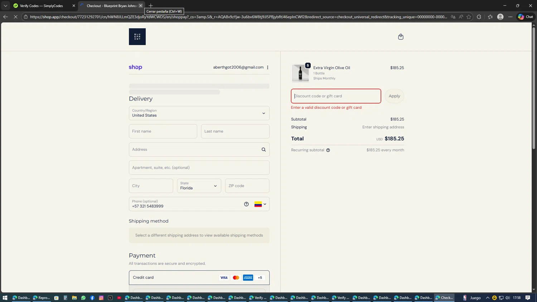Open the translate page icon
Viewport: 537px width, 302px height.
(453, 17)
